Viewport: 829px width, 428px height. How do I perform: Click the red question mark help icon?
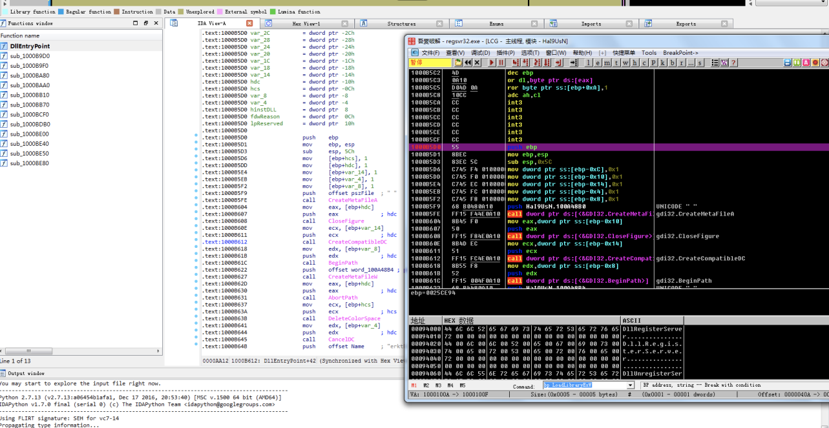point(733,63)
